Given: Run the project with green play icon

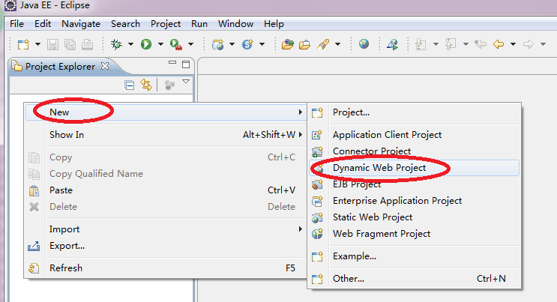Looking at the screenshot, I should coord(146,44).
